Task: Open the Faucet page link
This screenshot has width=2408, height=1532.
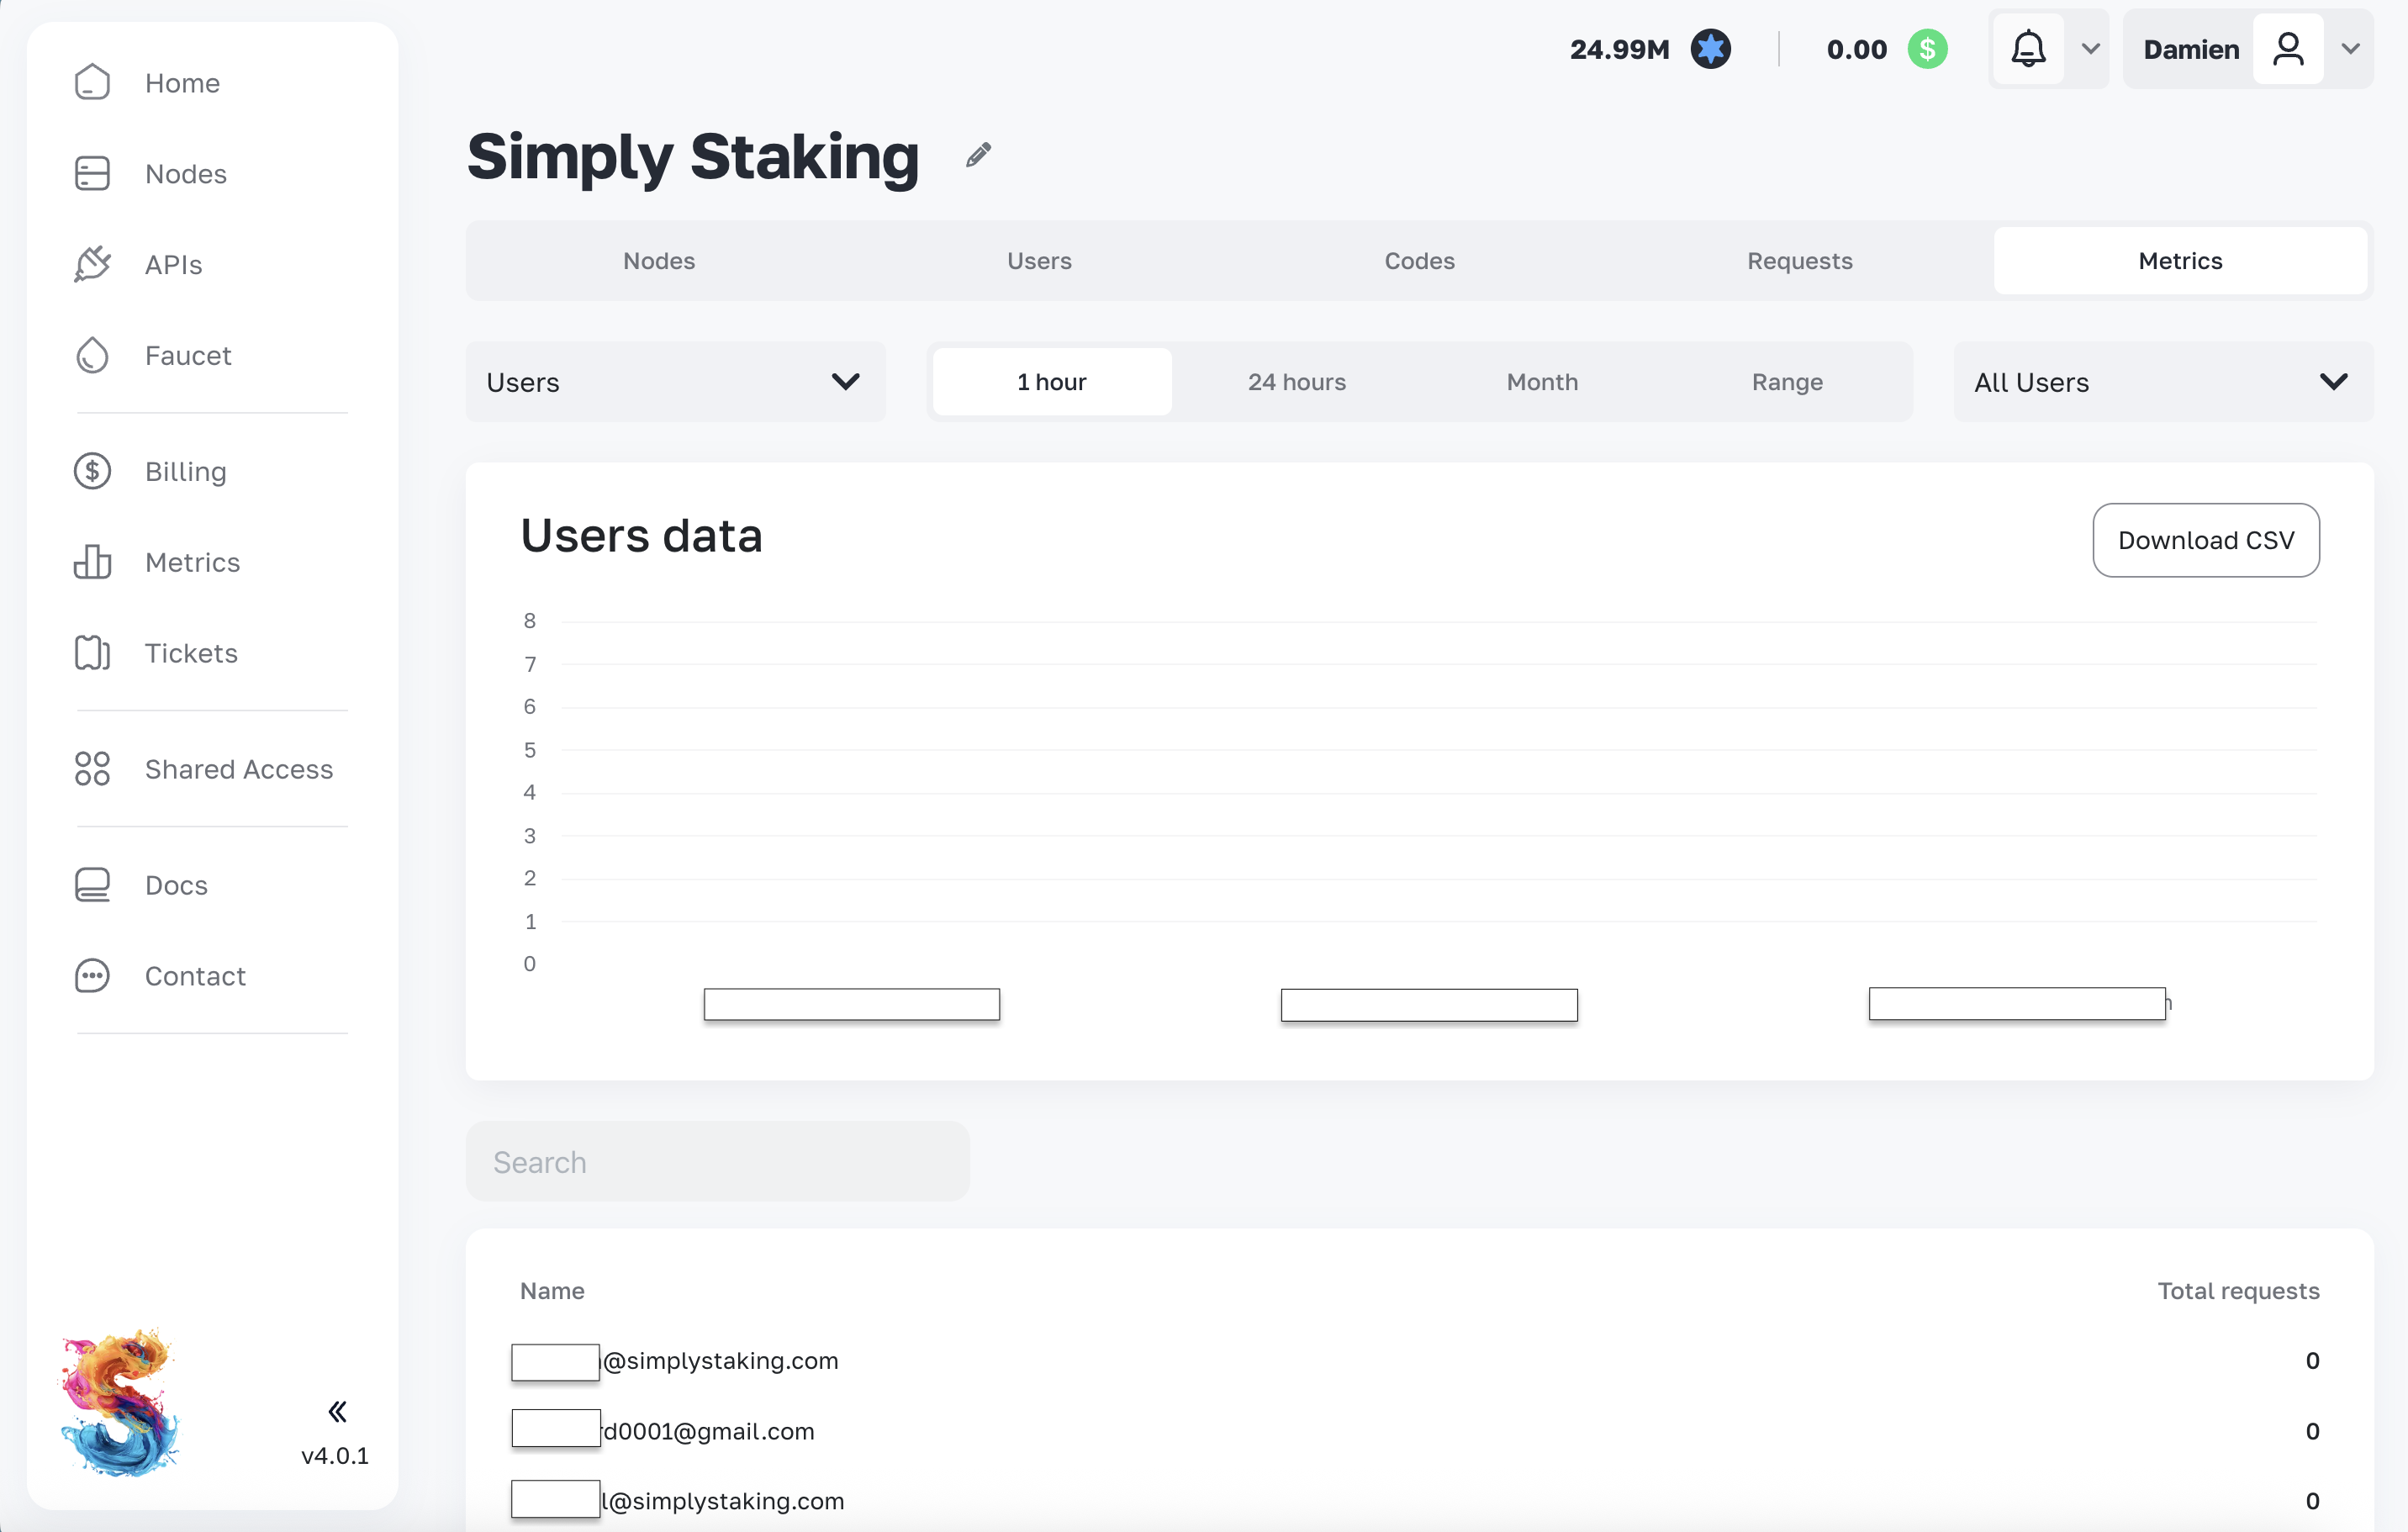Action: (188, 356)
